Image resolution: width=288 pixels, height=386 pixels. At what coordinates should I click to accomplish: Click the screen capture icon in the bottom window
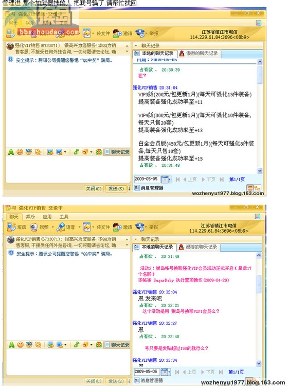pyautogui.click(x=60, y=345)
